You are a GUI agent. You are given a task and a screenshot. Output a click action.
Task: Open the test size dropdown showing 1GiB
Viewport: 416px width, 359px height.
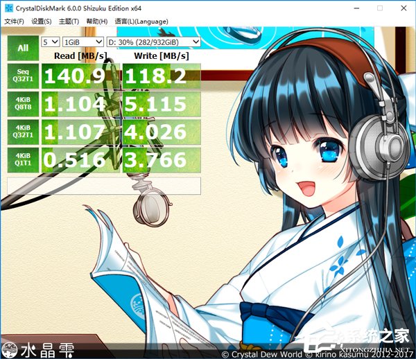(x=83, y=42)
